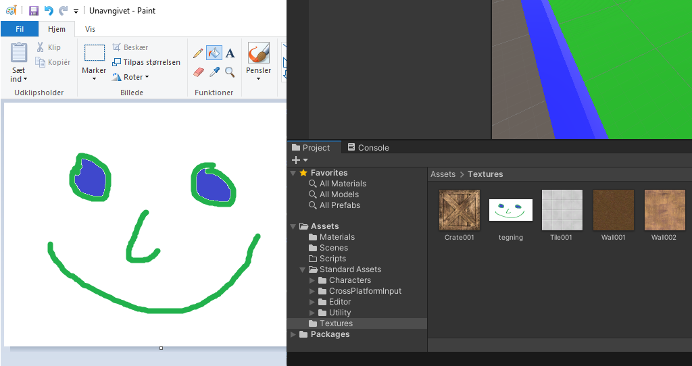The image size is (692, 366).
Task: Select the Pencil tool
Action: pyautogui.click(x=198, y=53)
